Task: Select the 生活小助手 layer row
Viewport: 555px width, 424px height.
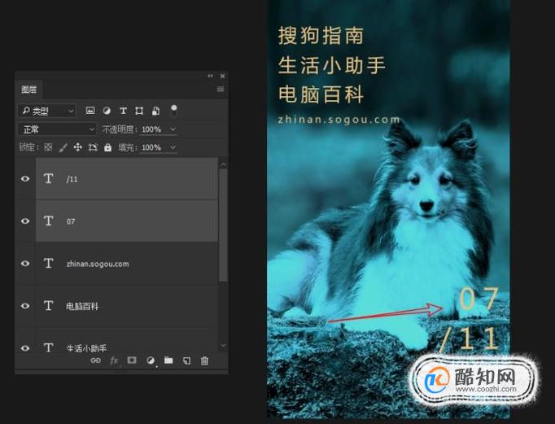Action: point(127,339)
